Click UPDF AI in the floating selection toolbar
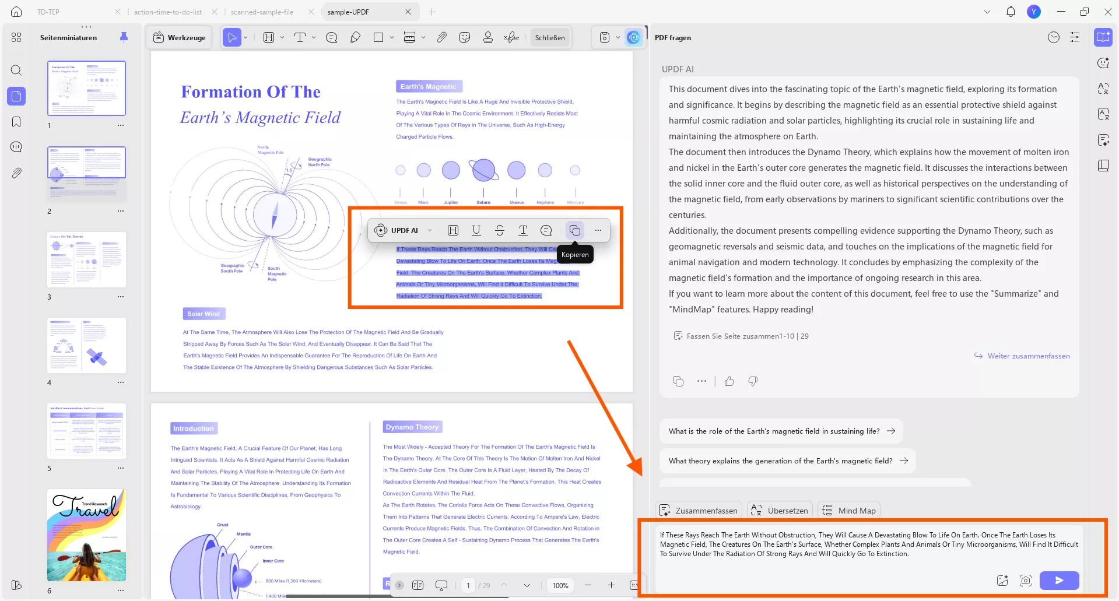1119x601 pixels. (x=397, y=230)
